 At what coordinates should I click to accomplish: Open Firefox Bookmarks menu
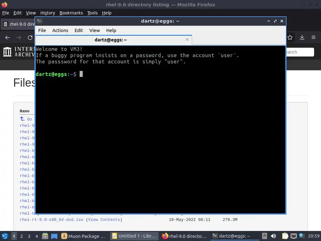(71, 13)
